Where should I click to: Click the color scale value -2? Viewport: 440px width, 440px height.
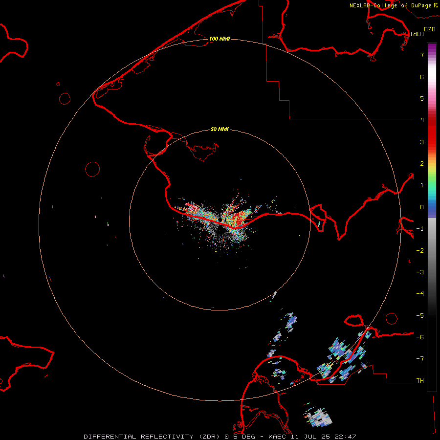(420, 251)
